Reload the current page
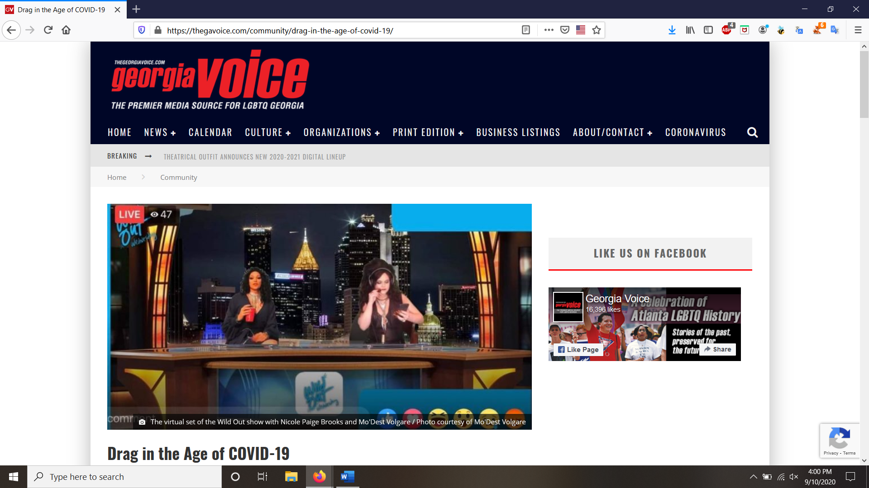Screen dimensions: 869x488 48,30
